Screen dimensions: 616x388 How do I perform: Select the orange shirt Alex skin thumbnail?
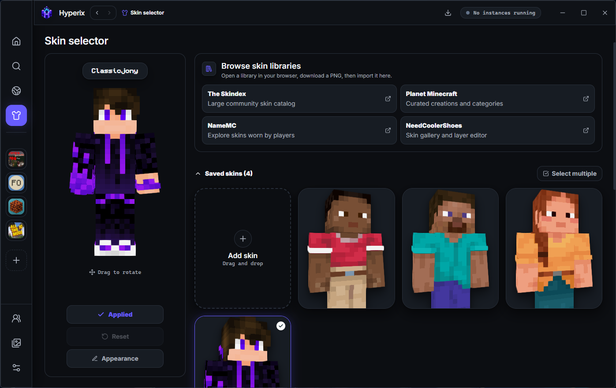(554, 248)
